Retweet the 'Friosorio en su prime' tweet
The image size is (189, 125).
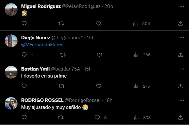tap(61, 86)
